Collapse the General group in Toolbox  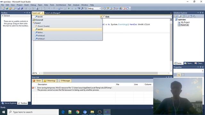3,16
